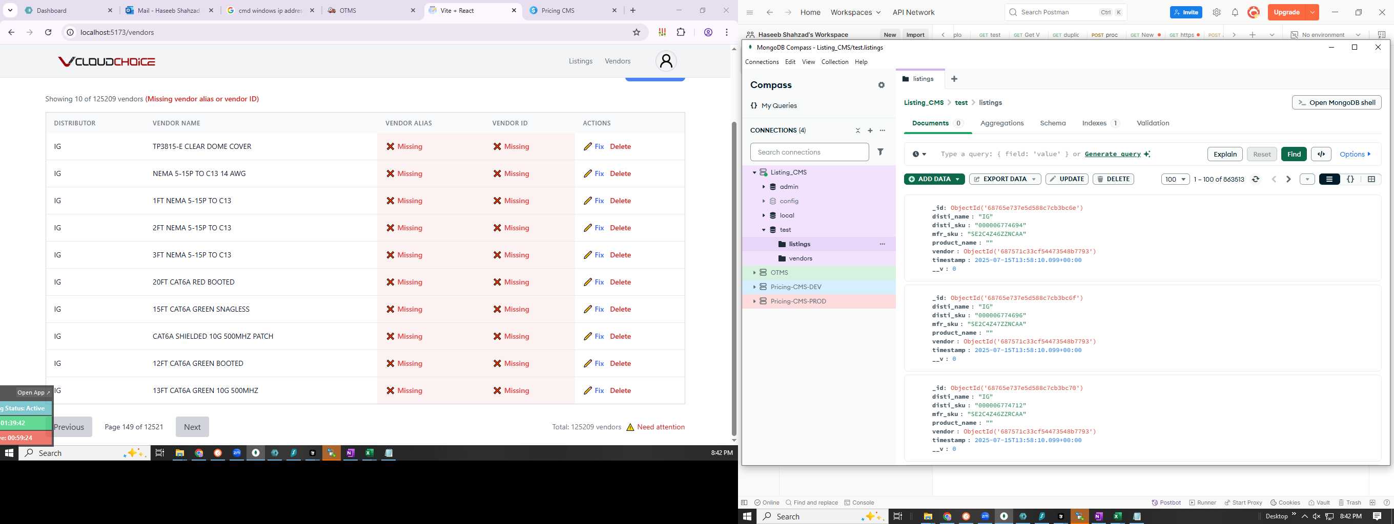This screenshot has height=524, width=1394.
Task: Open Excel from the Chrome-side taskbar
Action: click(369, 453)
